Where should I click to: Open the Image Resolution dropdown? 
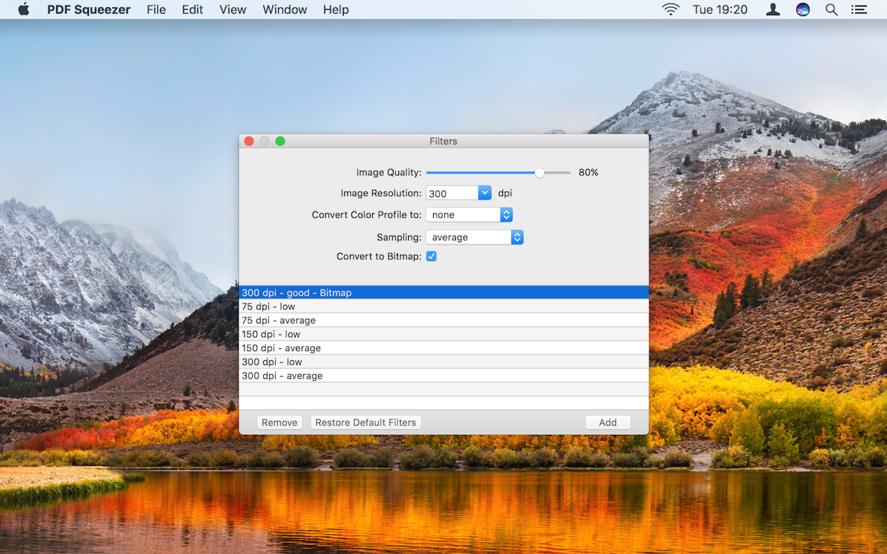pos(484,193)
